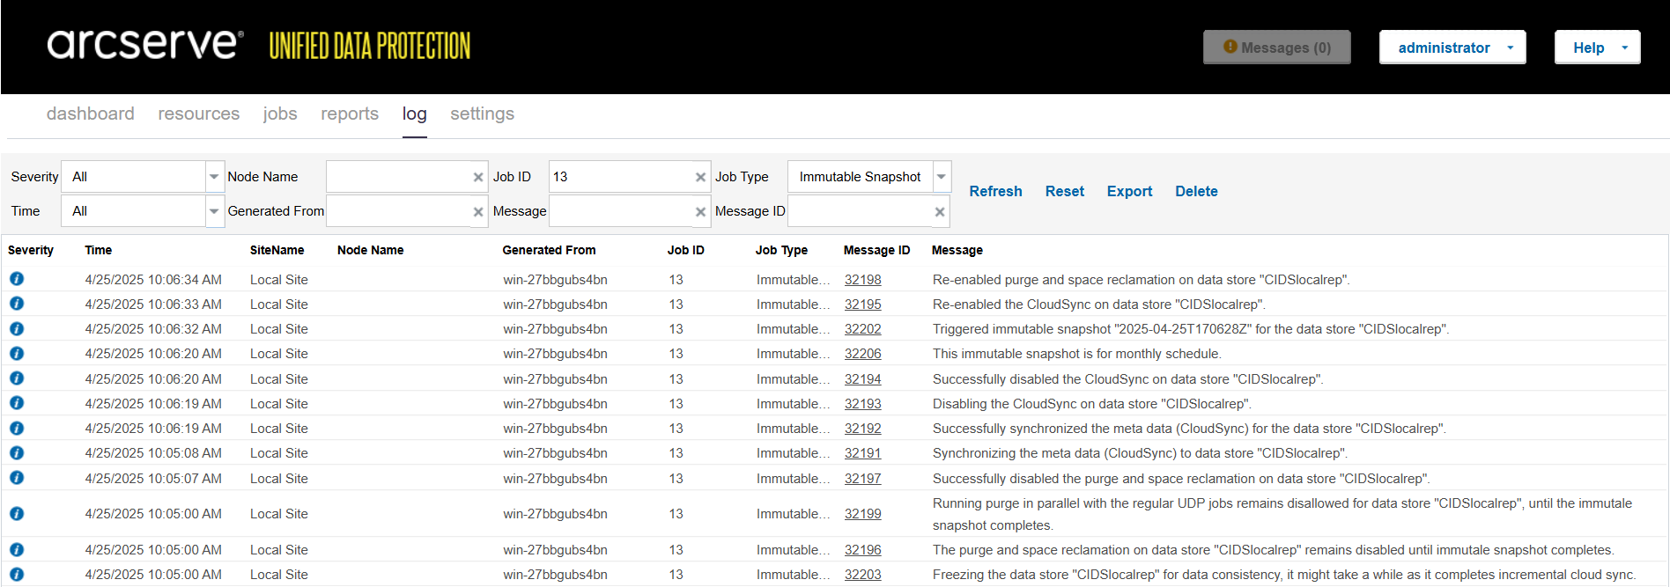Viewport: 1670px width, 587px height.
Task: Refresh the log list
Action: click(995, 191)
